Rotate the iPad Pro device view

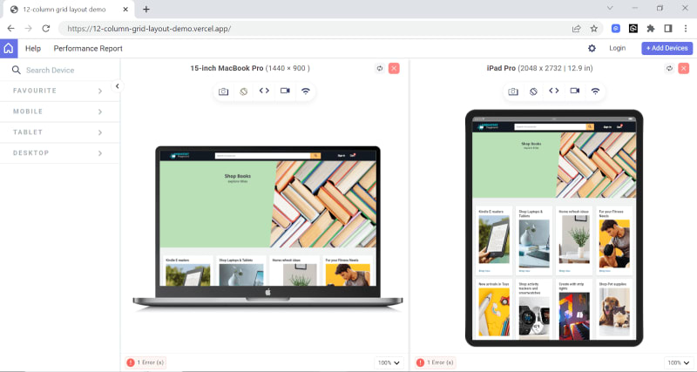533,91
